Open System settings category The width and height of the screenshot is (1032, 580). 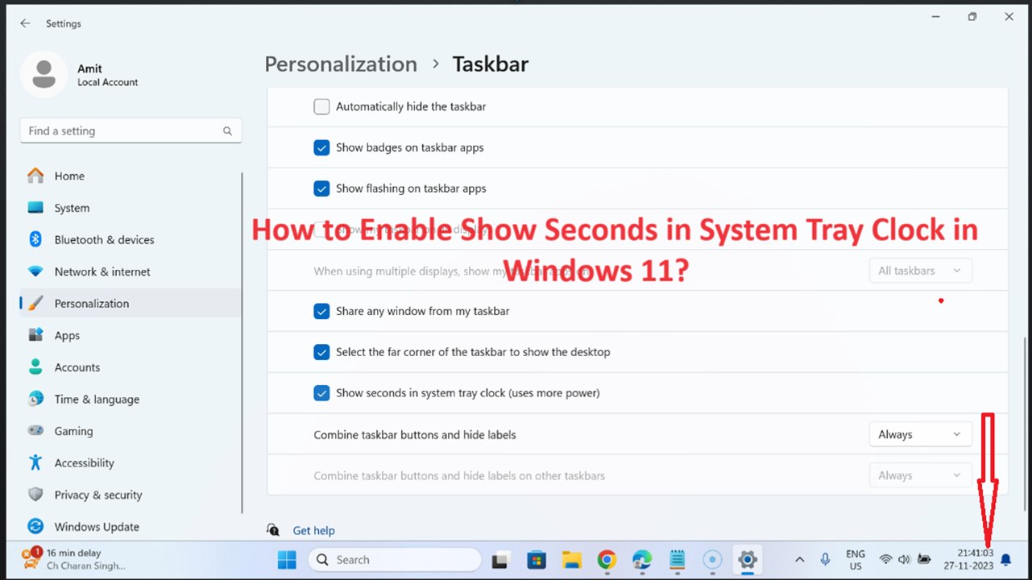[130, 208]
